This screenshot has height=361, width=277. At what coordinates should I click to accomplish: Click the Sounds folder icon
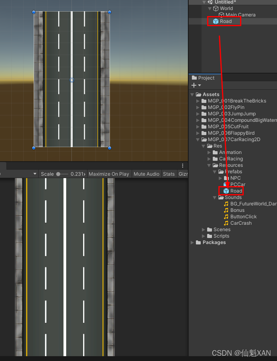(x=221, y=197)
